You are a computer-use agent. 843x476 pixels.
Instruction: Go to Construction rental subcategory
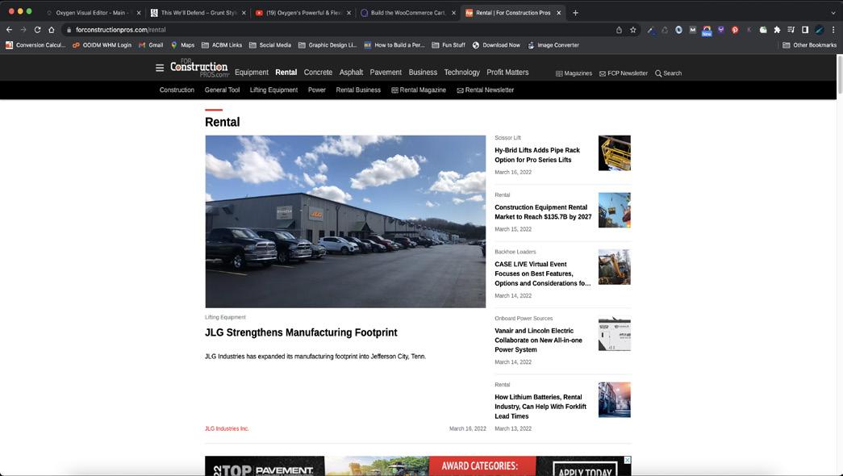coord(177,90)
